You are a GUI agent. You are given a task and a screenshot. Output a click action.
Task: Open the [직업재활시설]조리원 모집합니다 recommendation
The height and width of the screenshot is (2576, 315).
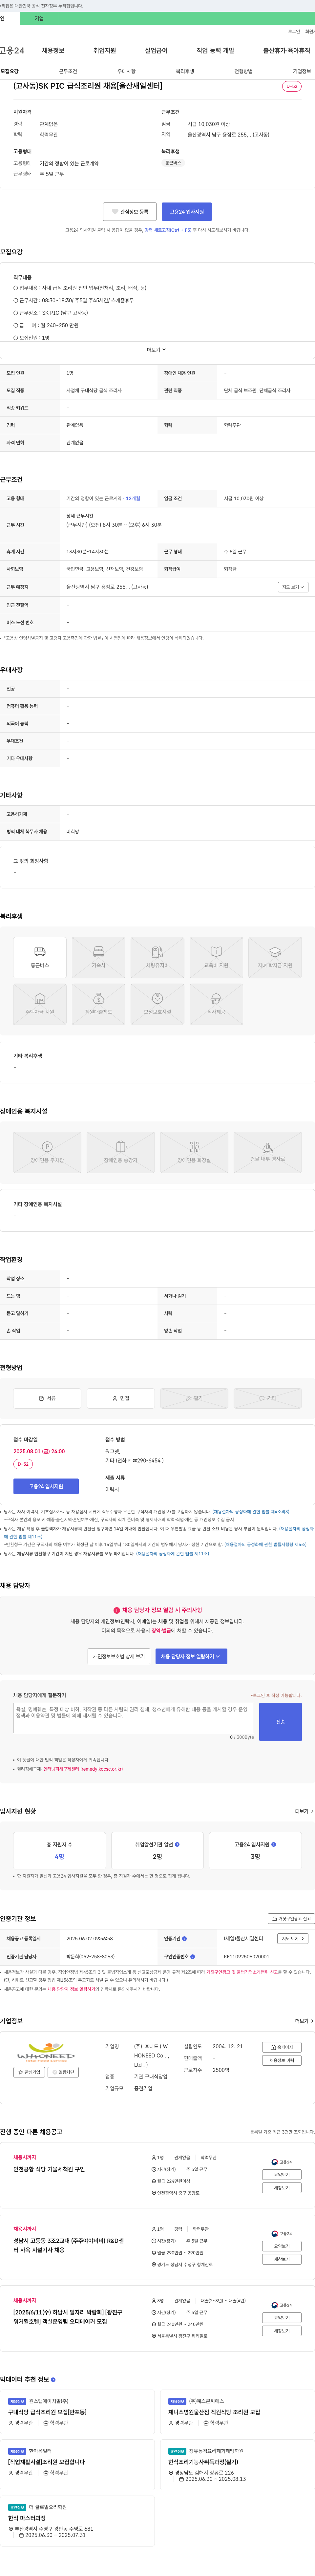click(x=46, y=2462)
